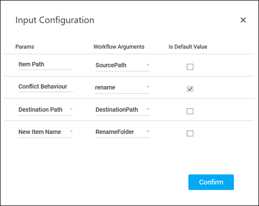Click the Is Default Value column header
The width and height of the screenshot is (259, 206).
(188, 47)
